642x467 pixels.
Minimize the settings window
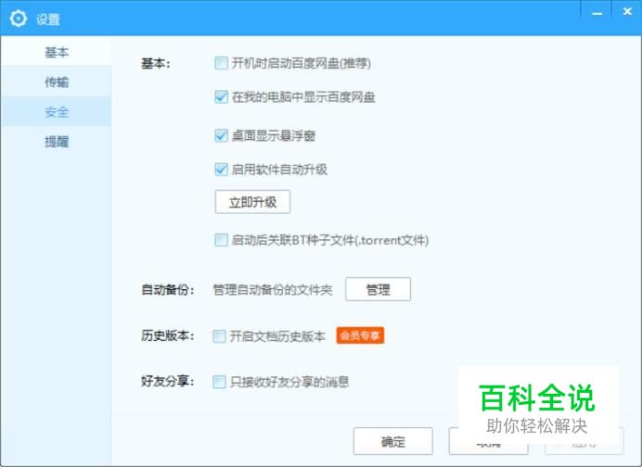point(597,13)
